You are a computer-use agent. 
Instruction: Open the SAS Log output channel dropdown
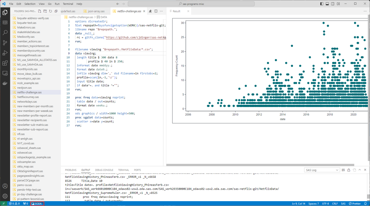pyautogui.click(x=321, y=170)
